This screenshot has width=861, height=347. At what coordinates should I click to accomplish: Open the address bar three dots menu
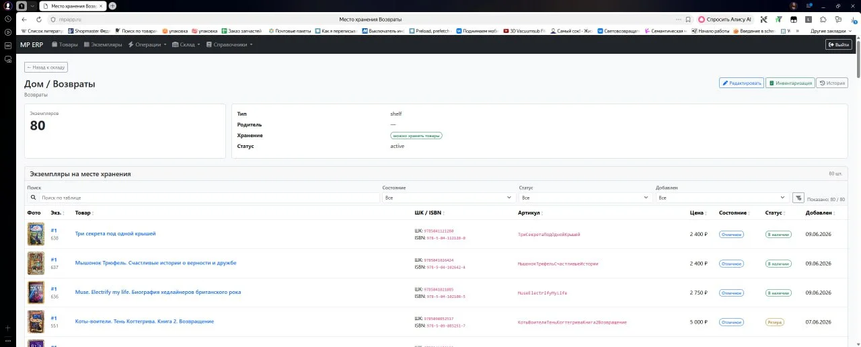point(679,20)
